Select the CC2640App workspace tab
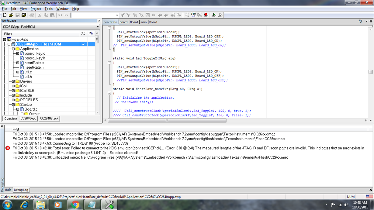This screenshot has height=210, width=374. [x=28, y=119]
